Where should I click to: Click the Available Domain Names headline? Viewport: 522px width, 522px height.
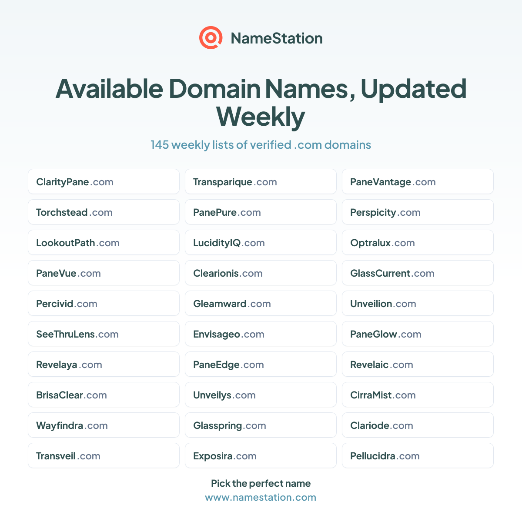coord(261,102)
